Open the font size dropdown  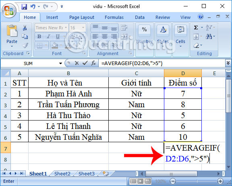[83, 28]
